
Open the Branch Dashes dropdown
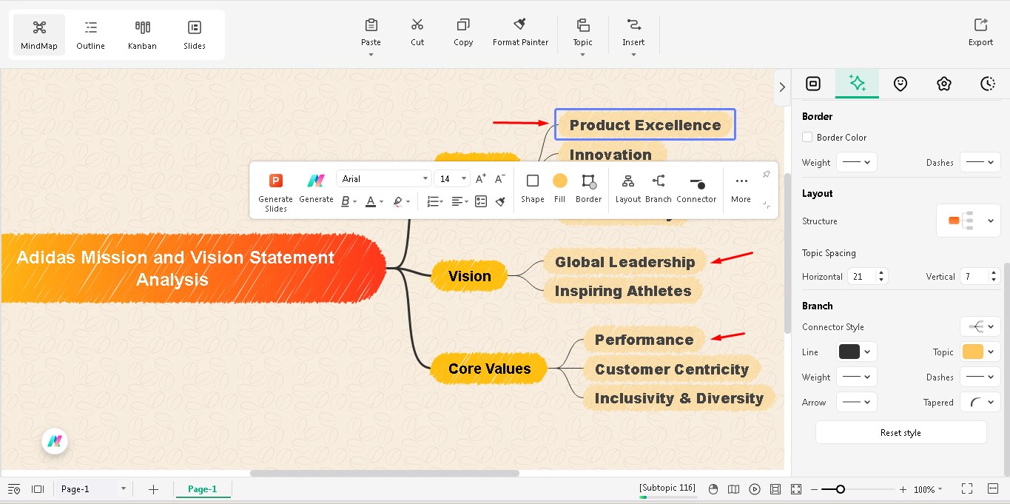[x=980, y=377]
